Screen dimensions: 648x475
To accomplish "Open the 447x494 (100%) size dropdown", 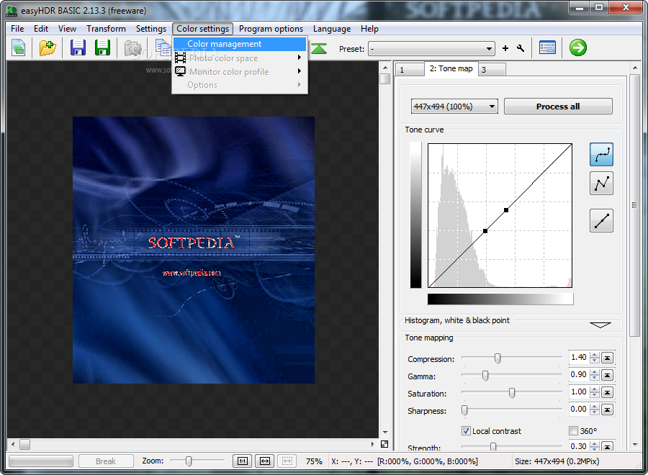I will pyautogui.click(x=454, y=107).
